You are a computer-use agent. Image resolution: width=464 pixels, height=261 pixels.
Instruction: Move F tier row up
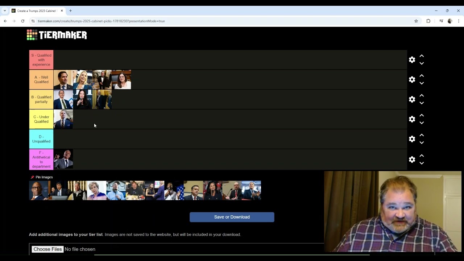click(422, 156)
